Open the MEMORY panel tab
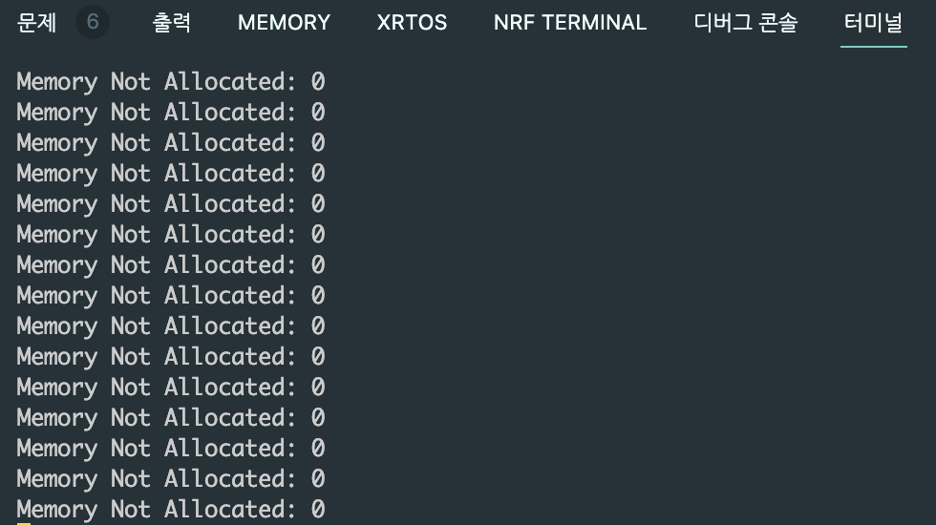Screen dimensions: 936x525 (x=285, y=23)
